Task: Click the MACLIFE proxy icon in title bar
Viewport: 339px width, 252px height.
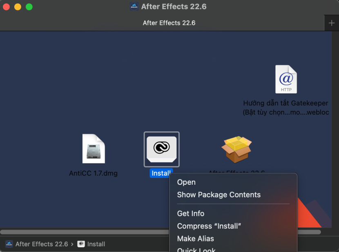Action: click(134, 6)
